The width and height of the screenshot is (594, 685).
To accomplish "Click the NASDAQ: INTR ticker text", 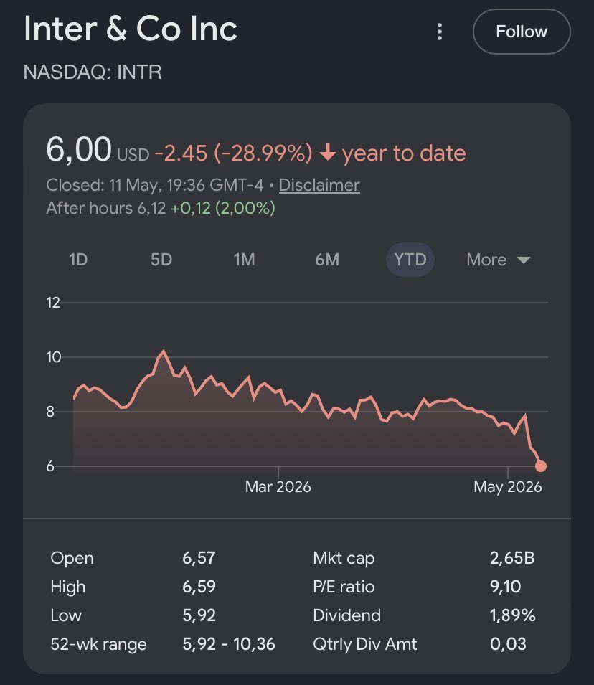I will 93,72.
